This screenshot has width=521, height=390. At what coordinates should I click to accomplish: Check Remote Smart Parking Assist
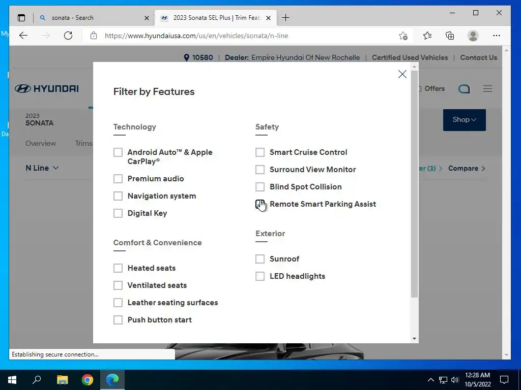(x=260, y=204)
